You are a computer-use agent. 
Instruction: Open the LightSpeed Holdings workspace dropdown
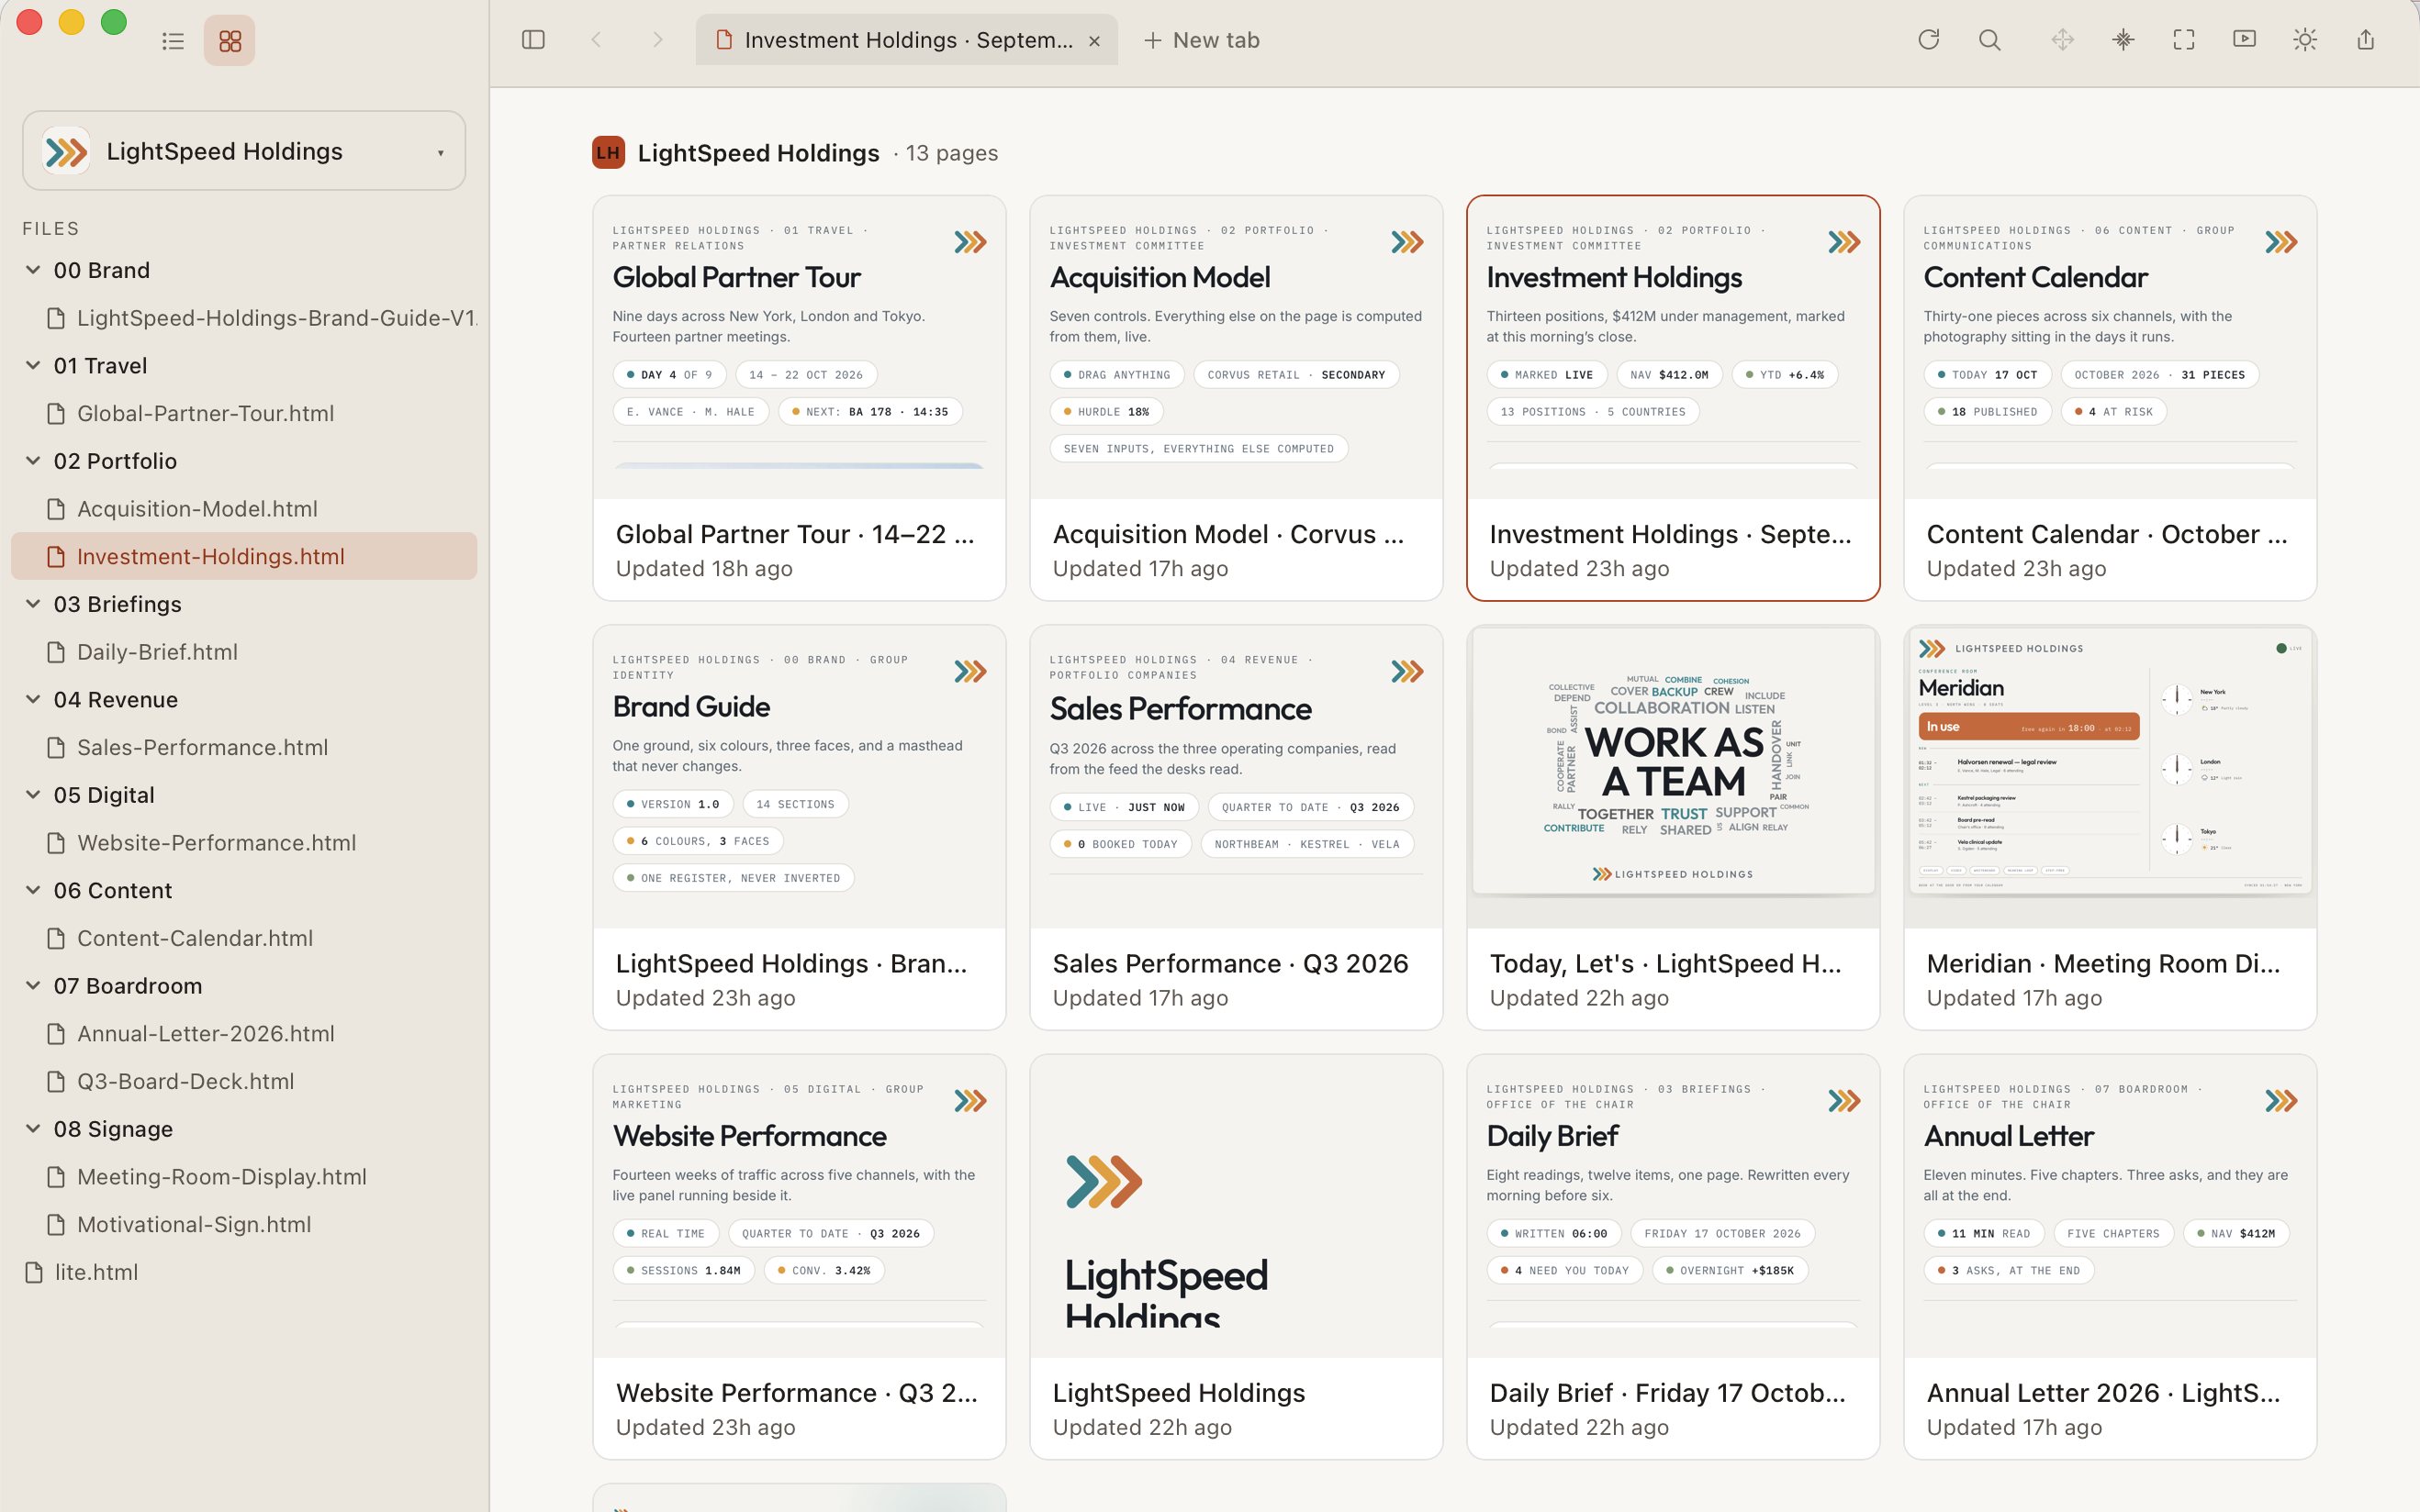coord(244,151)
